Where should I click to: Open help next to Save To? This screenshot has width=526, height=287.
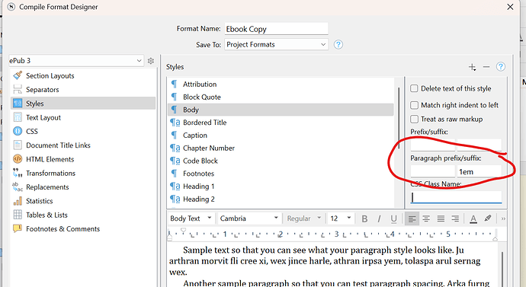pos(338,45)
